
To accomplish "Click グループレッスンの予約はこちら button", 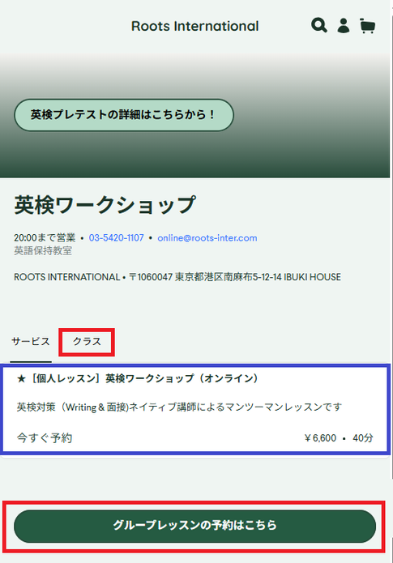I will pos(194,526).
